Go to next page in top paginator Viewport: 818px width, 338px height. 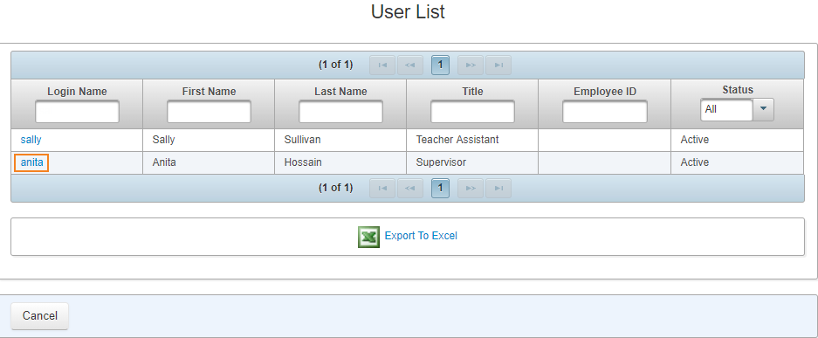pyautogui.click(x=471, y=66)
